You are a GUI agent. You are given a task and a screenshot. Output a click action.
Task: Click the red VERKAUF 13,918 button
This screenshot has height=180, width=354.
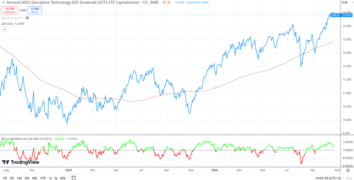pos(9,10)
